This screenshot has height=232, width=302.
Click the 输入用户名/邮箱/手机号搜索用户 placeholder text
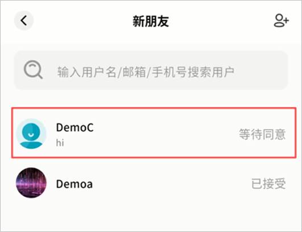point(146,72)
